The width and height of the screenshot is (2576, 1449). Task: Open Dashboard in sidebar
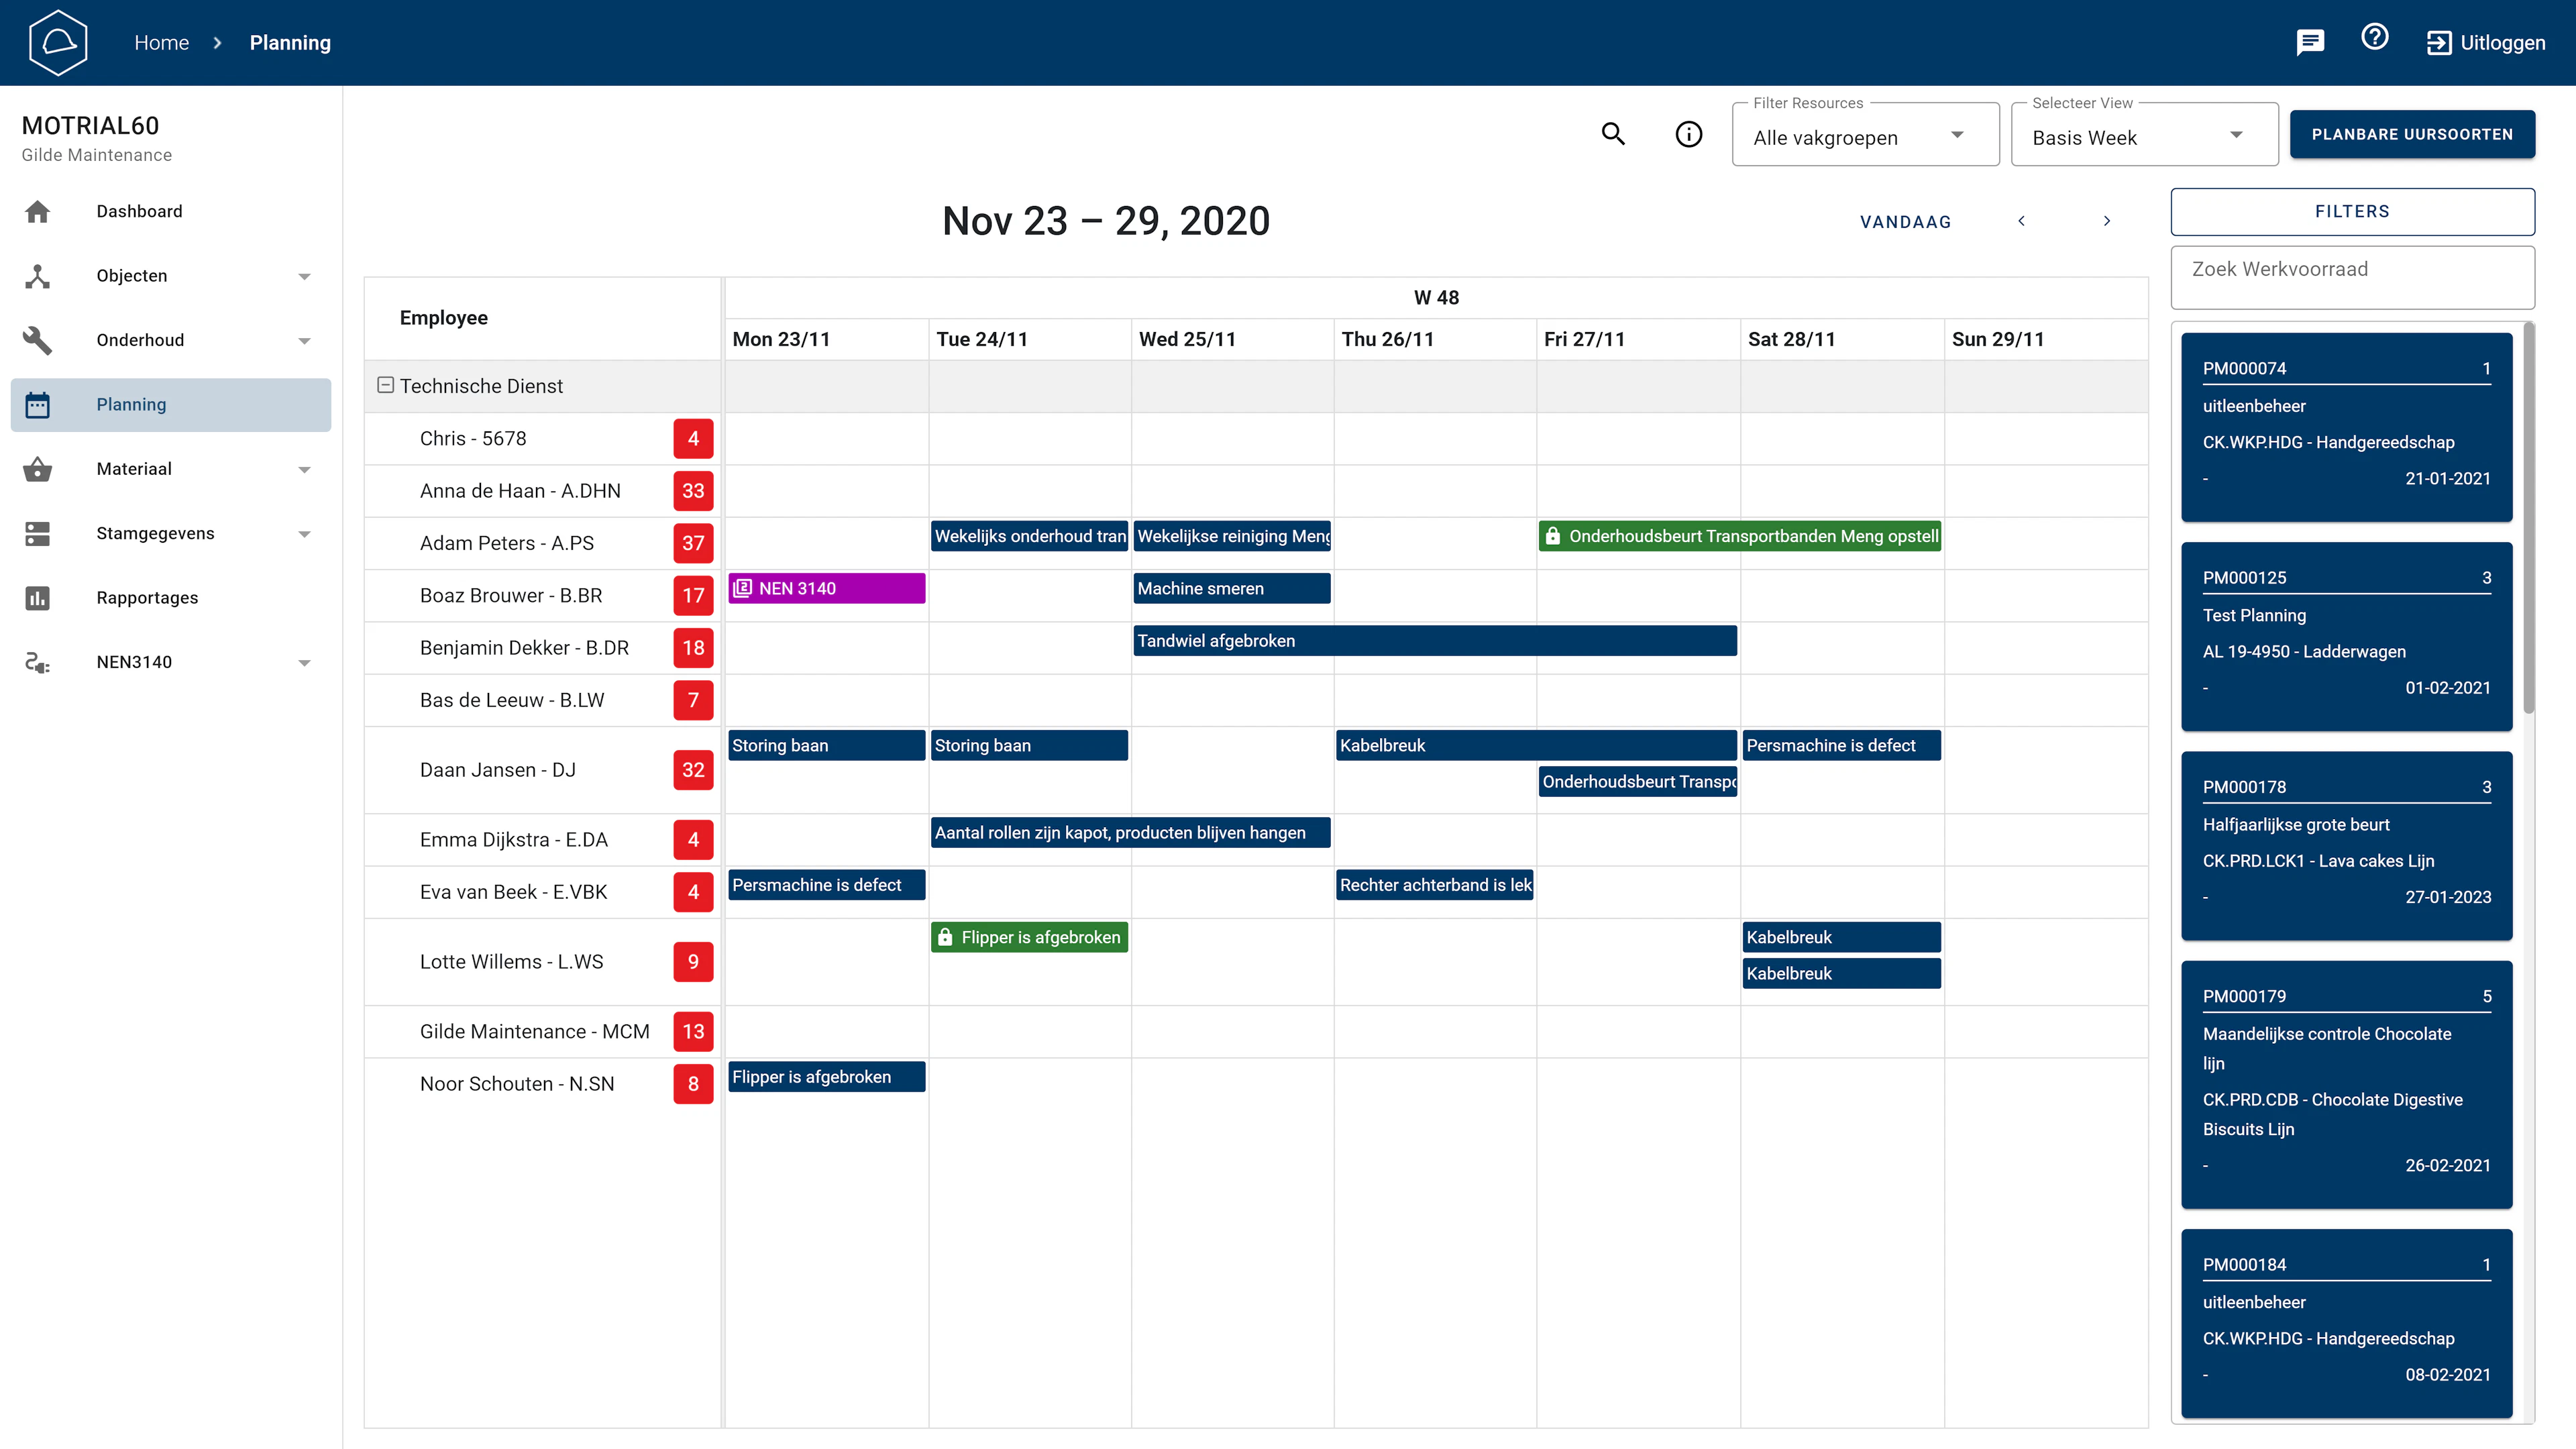click(x=139, y=211)
